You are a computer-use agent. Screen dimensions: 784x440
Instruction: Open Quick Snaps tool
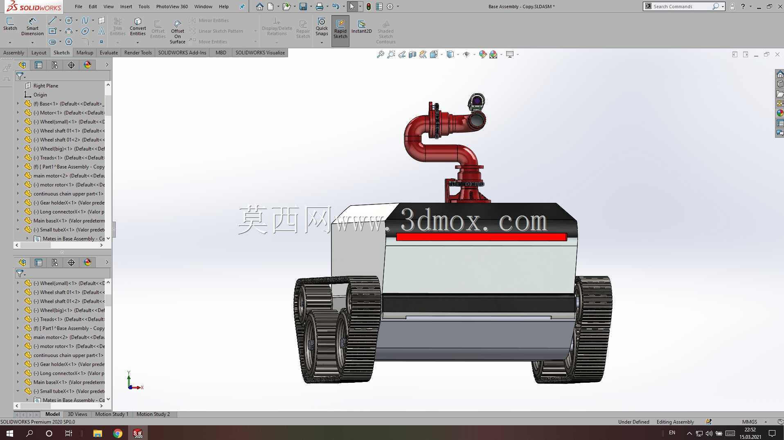pos(322,27)
